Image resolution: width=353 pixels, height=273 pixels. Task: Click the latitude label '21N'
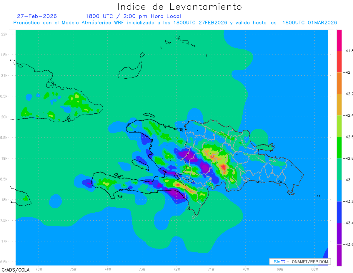coord(5,75)
